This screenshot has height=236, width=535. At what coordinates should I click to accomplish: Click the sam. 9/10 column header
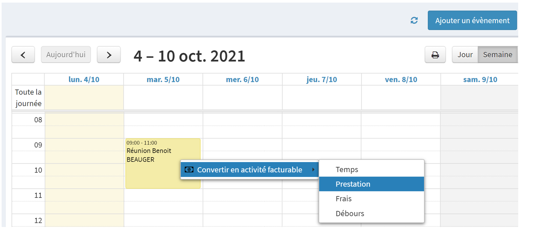(480, 79)
